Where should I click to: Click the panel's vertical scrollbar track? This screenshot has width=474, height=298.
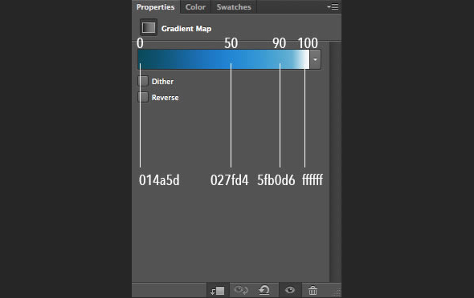[x=335, y=162]
